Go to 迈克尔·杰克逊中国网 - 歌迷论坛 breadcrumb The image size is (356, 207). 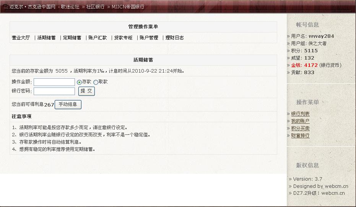click(x=44, y=7)
